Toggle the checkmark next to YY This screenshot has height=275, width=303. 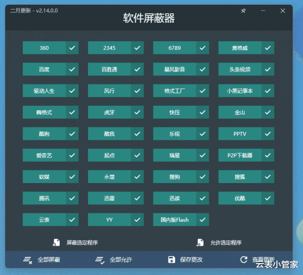click(137, 220)
